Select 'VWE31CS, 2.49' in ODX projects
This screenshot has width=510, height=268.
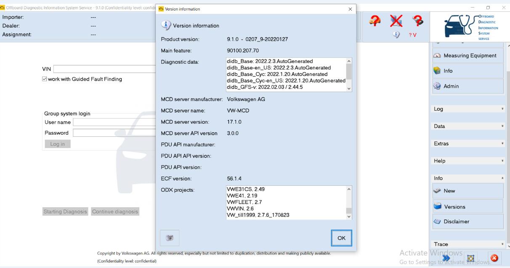click(x=246, y=189)
